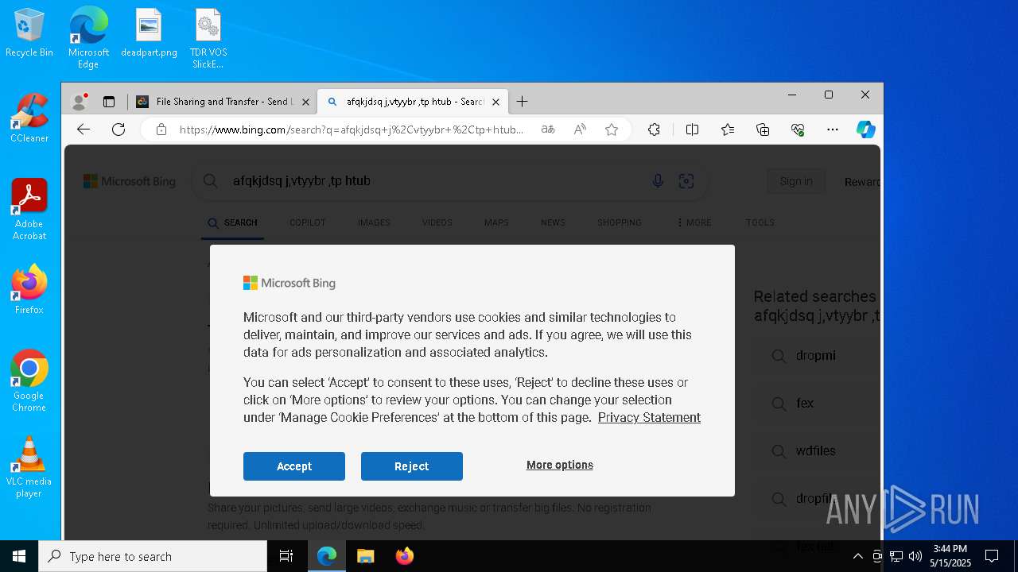Start voice search with the microphone icon

(658, 181)
